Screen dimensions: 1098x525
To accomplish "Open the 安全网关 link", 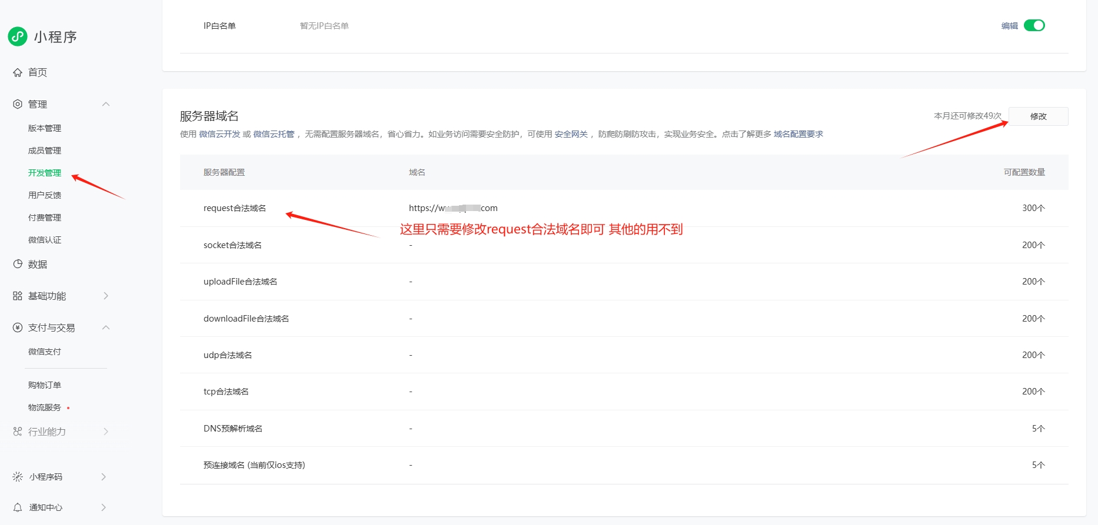I will pyautogui.click(x=571, y=134).
